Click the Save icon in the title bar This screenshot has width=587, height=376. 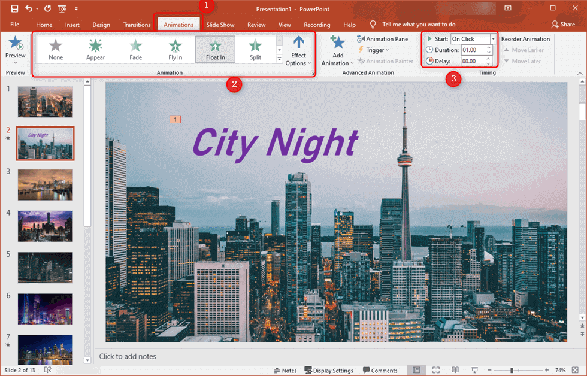(x=14, y=8)
